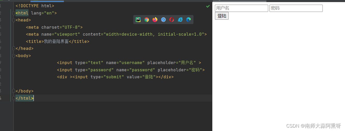
Task: Focus the 密码 password field in preview
Action: point(296,8)
